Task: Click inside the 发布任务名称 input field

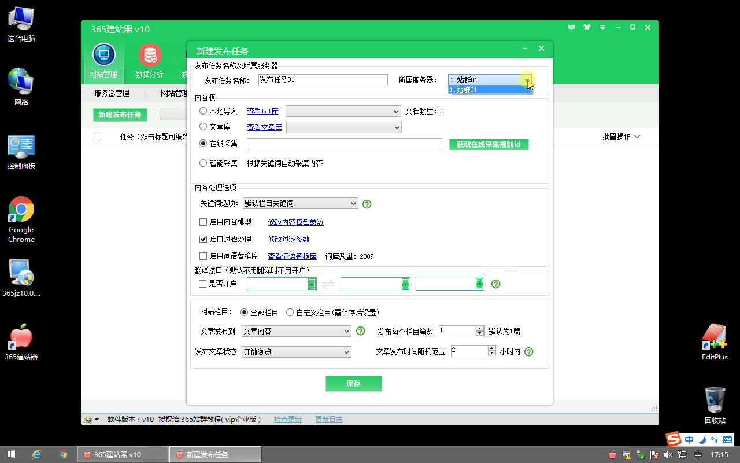Action: tap(323, 80)
